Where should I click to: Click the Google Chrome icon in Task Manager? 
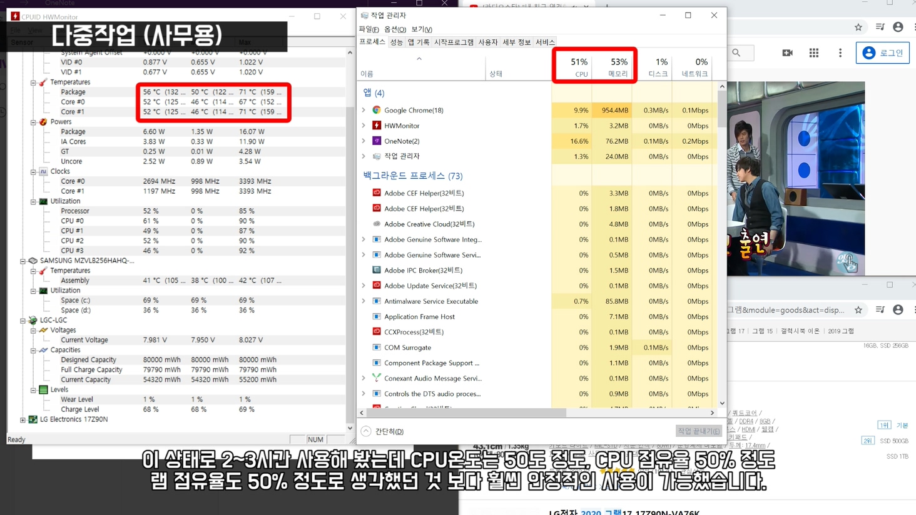[x=377, y=110]
